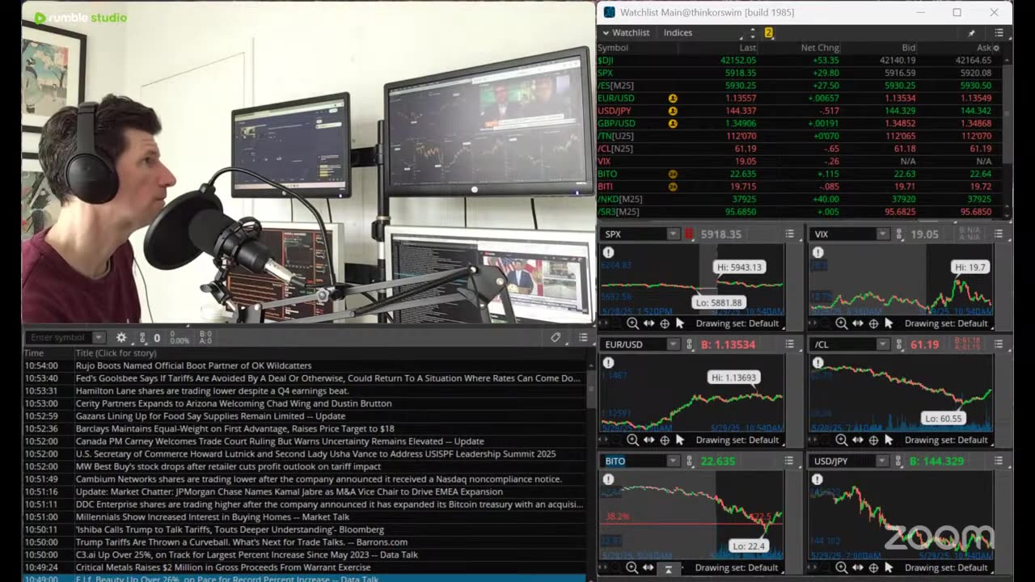Screen dimensions: 1035x582
Task: Toggle the SPX chart crosshair tool
Action: [x=665, y=323]
